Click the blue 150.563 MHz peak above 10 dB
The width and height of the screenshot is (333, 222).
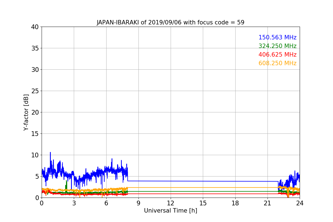(x=50, y=153)
